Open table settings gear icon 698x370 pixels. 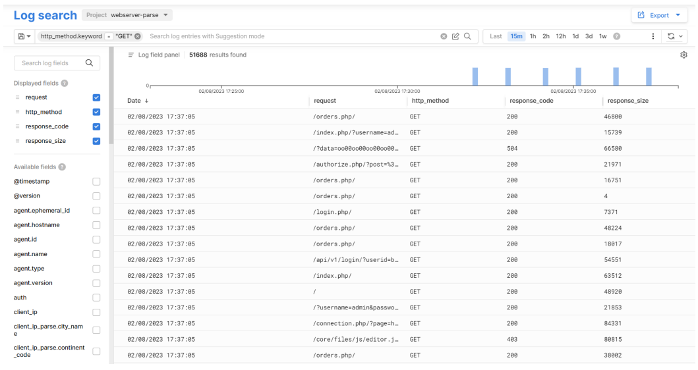(683, 55)
